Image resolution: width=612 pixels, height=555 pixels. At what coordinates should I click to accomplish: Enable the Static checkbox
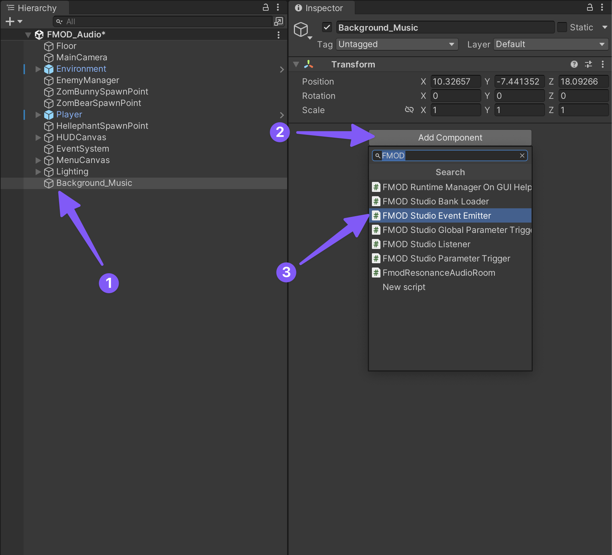coord(562,27)
